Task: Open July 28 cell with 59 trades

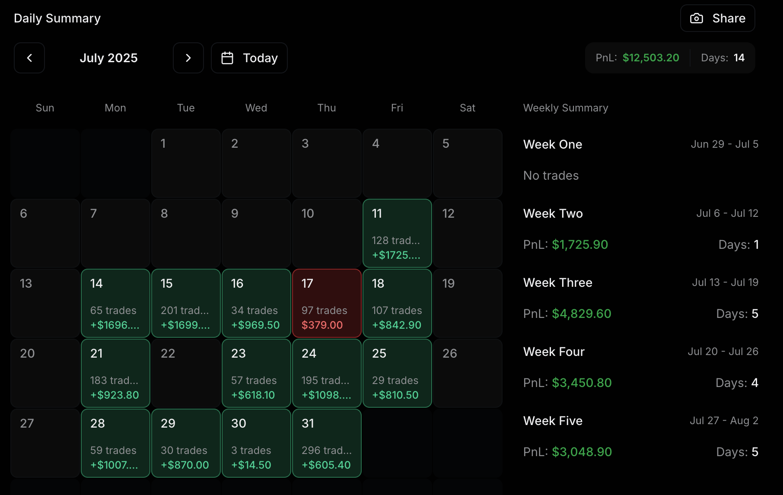Action: pos(115,443)
